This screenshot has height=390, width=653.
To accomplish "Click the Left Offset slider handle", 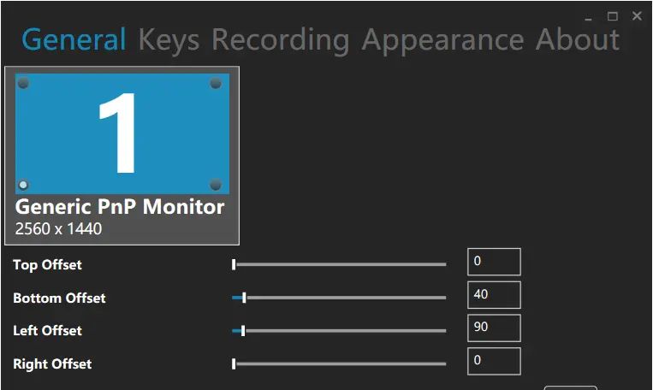I will 244,330.
